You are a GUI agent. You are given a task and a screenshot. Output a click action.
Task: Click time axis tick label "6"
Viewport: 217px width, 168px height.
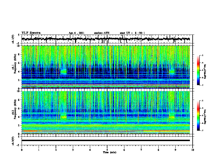point(124,150)
